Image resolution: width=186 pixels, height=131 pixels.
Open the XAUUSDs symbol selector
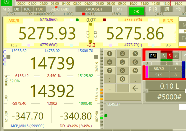click(94, 9)
